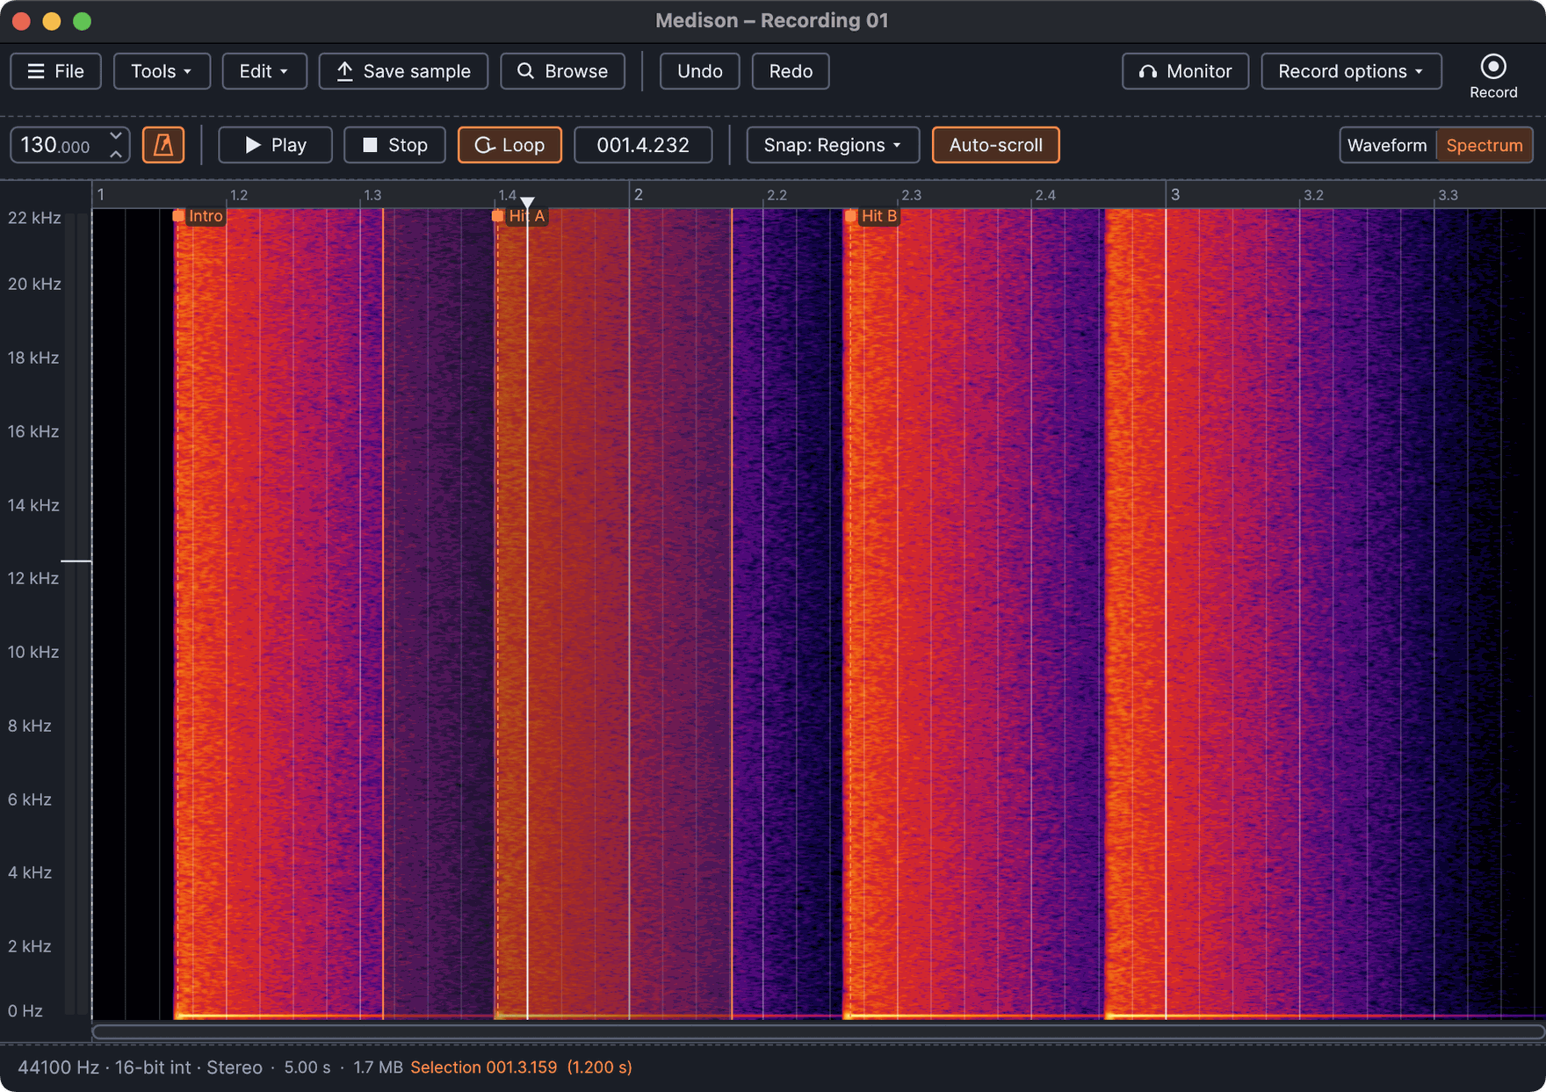Click the frequency level slider beside the kHz scale

pos(76,560)
